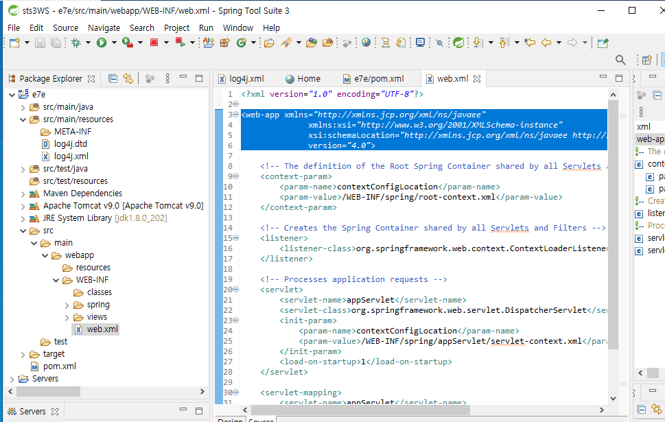Expand the Maven Dependencies node
665x422 pixels.
coord(23,194)
